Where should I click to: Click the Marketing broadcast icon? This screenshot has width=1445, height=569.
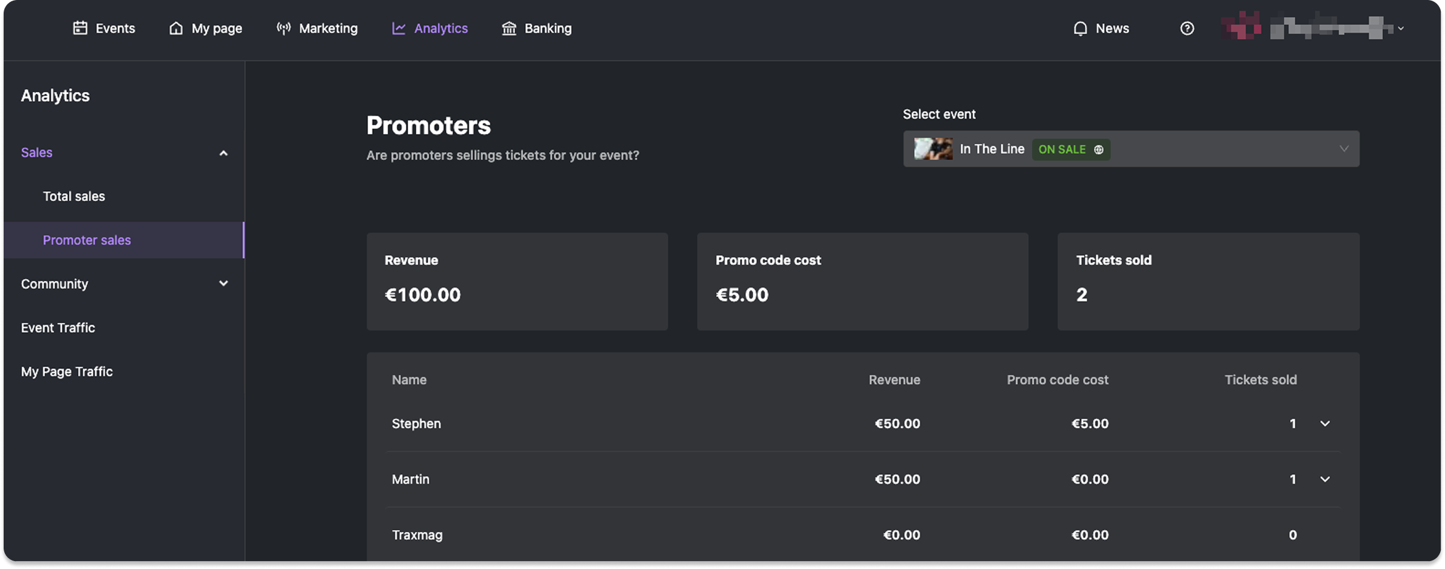(284, 28)
